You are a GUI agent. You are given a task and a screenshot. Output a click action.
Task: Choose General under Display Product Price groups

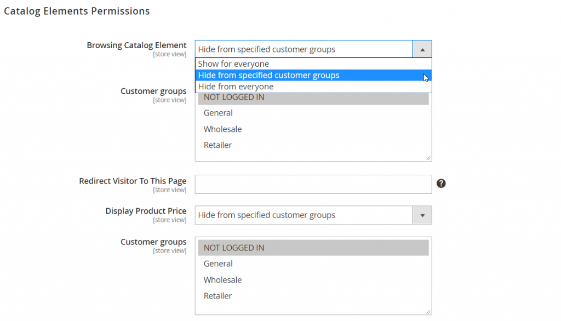click(x=218, y=263)
